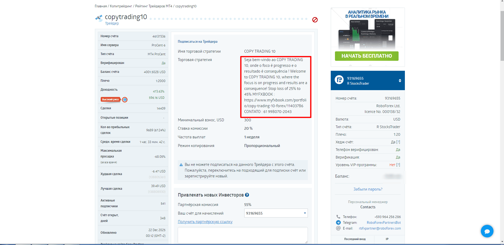
Task: Click the help [?] next to Уровень VIP-программы
Action: click(398, 165)
